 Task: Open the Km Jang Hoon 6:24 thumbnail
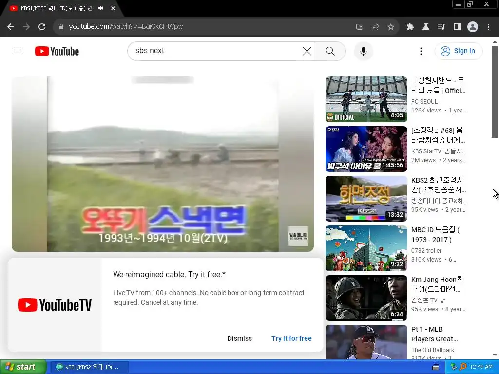366,298
